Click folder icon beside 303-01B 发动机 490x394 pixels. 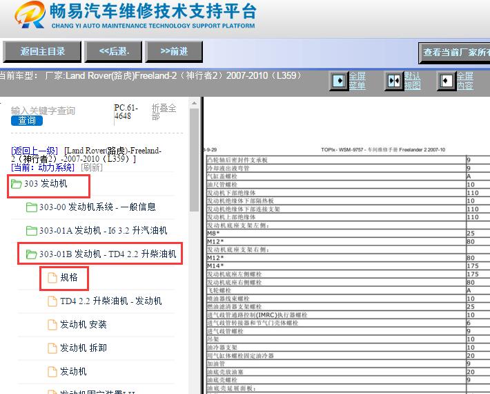pos(32,254)
